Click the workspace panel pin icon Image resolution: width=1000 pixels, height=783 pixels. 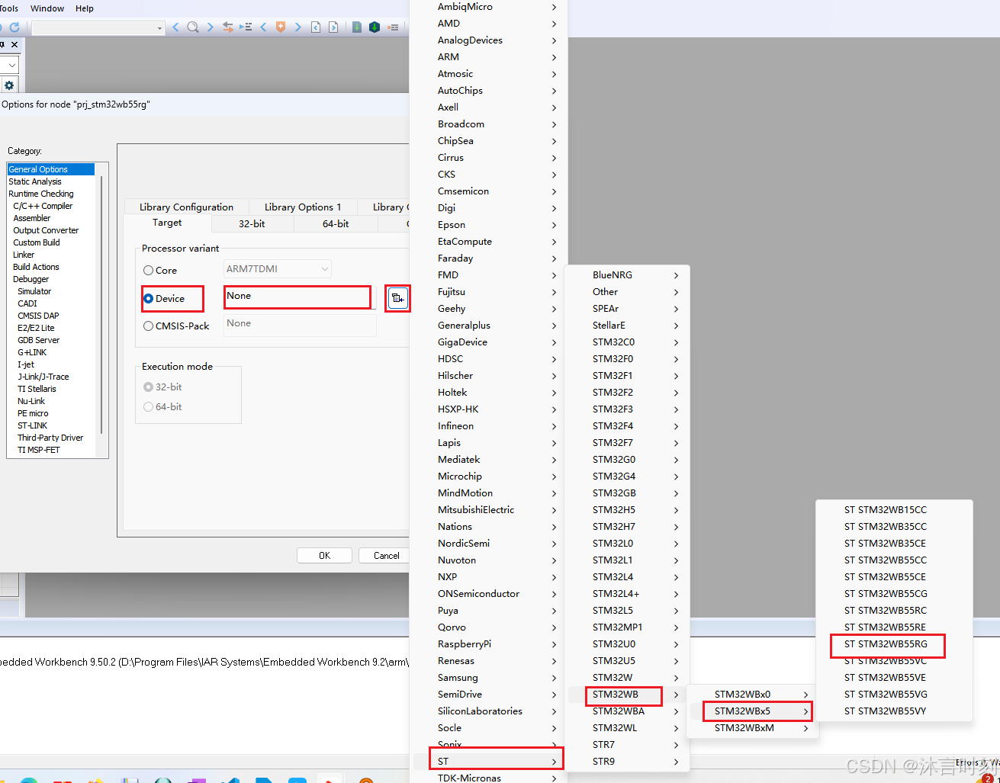(x=2, y=45)
